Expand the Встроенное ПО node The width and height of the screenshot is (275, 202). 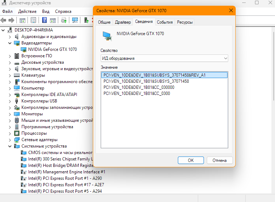point(10,56)
